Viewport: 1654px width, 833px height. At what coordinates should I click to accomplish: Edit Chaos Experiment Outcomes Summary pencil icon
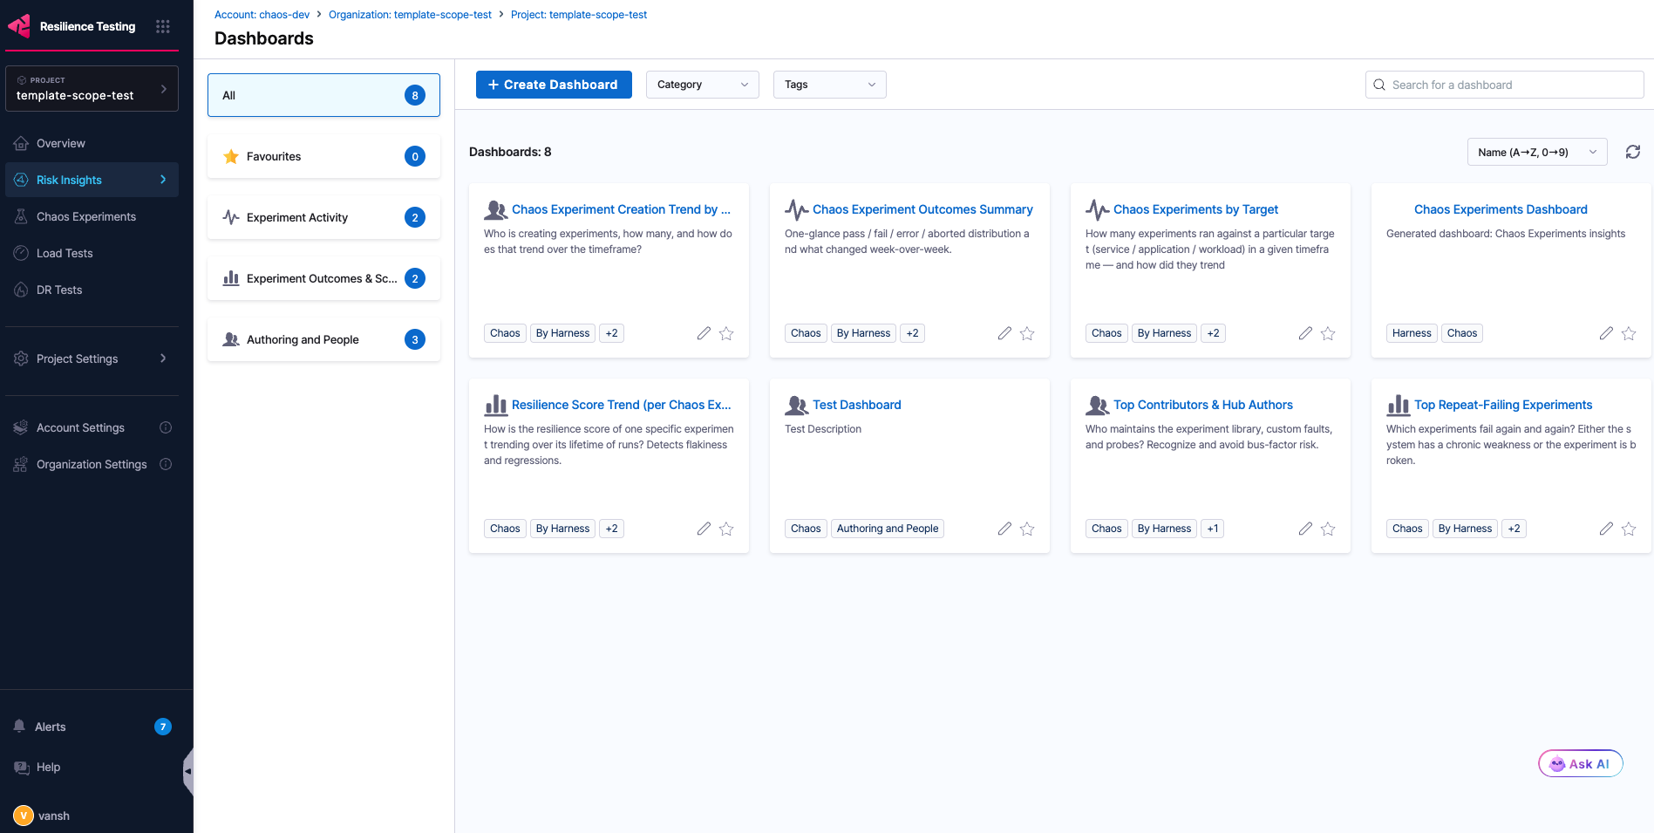point(1004,333)
